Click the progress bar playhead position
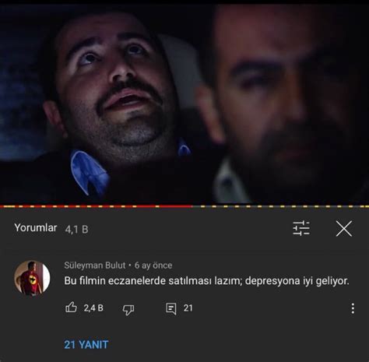 tap(192, 206)
